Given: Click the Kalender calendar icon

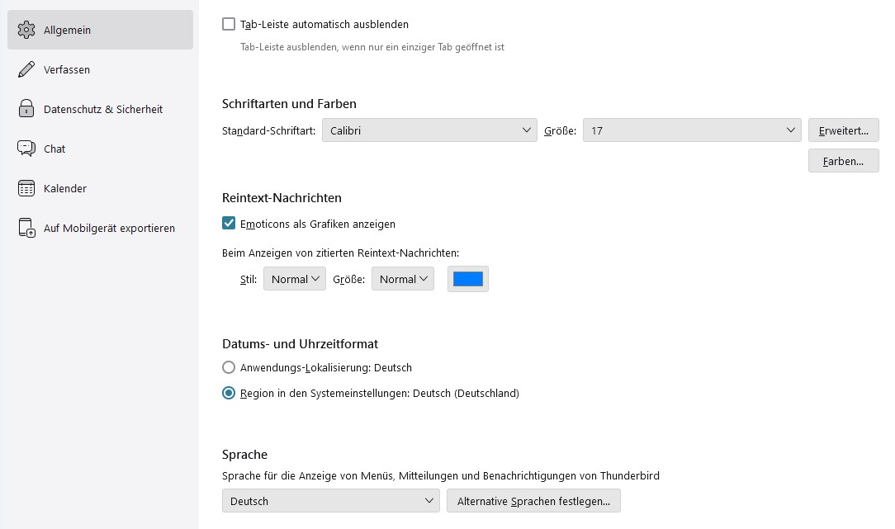Looking at the screenshot, I should [x=26, y=188].
